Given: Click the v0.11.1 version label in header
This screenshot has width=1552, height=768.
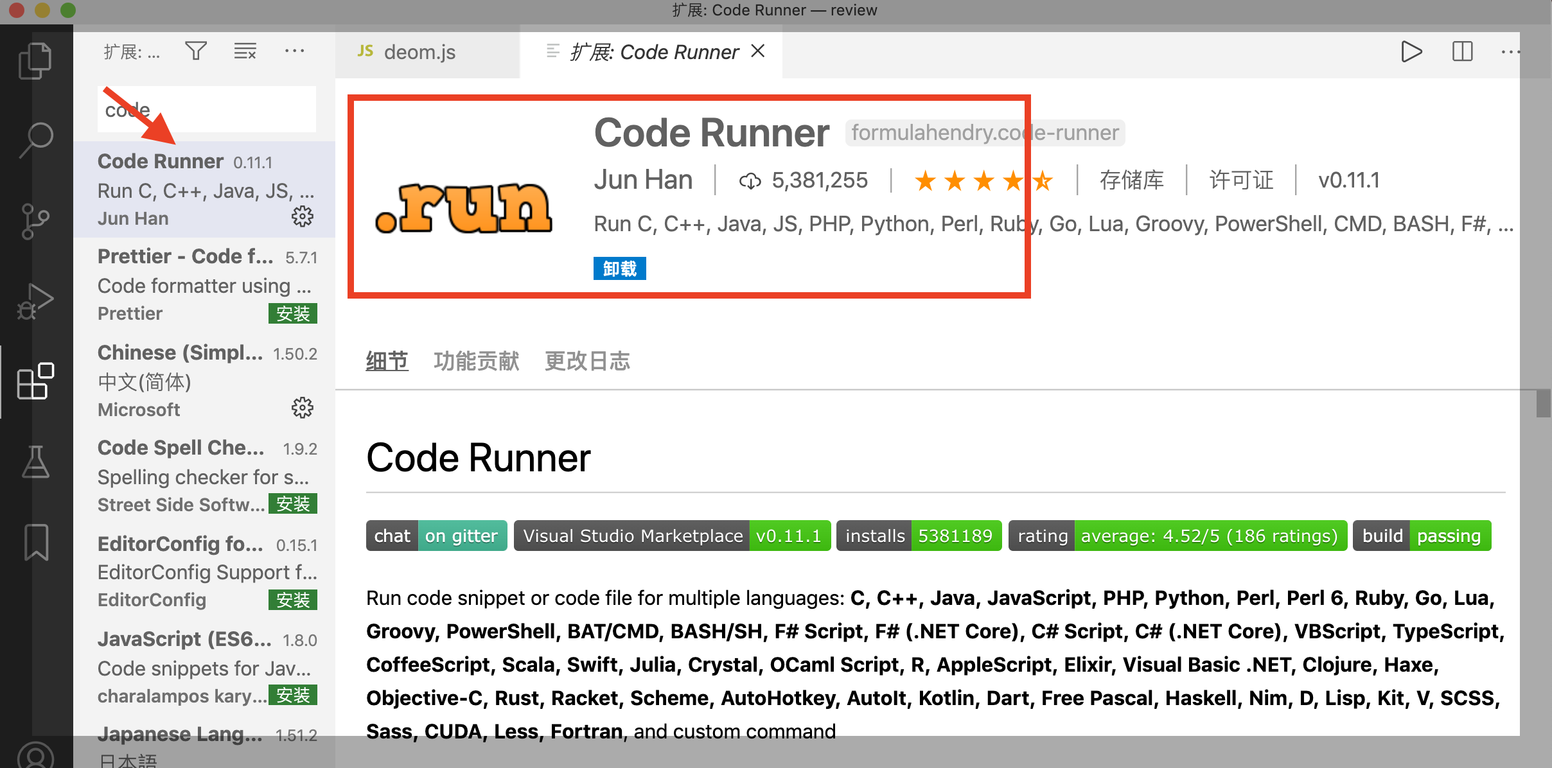Looking at the screenshot, I should click(x=1349, y=180).
